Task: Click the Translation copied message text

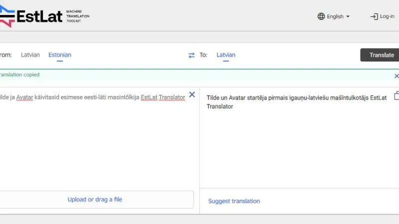Action: tap(19, 75)
